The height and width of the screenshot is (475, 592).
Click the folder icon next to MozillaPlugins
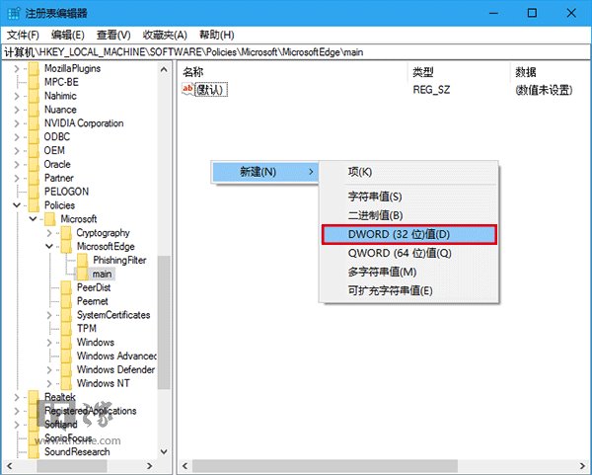(x=35, y=69)
